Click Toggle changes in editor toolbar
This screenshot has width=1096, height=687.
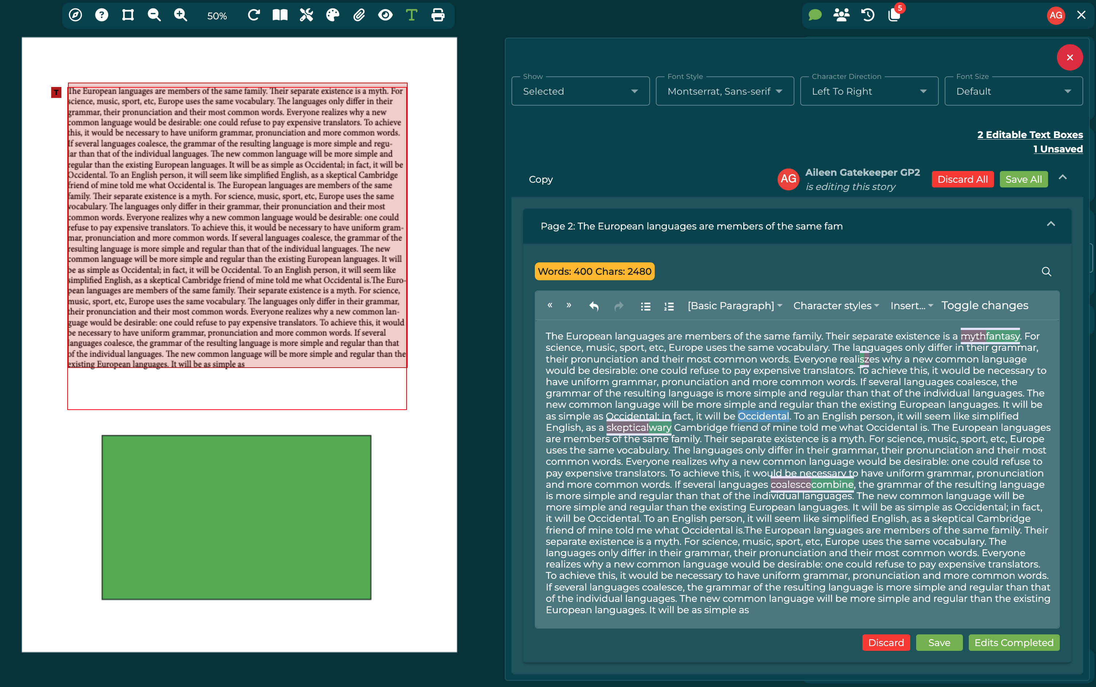pyautogui.click(x=984, y=305)
